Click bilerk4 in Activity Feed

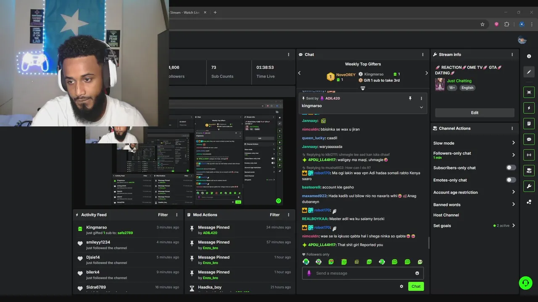(x=93, y=272)
